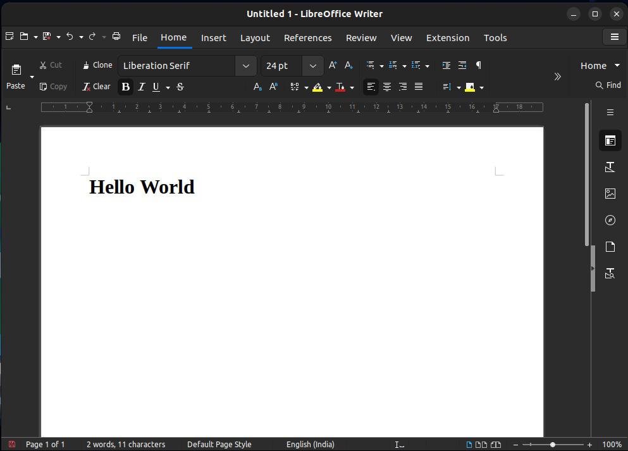This screenshot has width=628, height=451.
Task: Toggle formatting marks pilcrow icon
Action: (x=479, y=65)
